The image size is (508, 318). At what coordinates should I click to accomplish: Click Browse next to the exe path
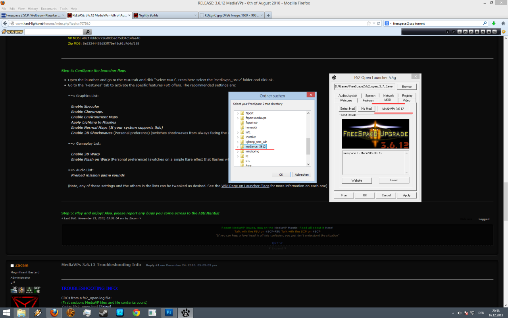coord(407,86)
